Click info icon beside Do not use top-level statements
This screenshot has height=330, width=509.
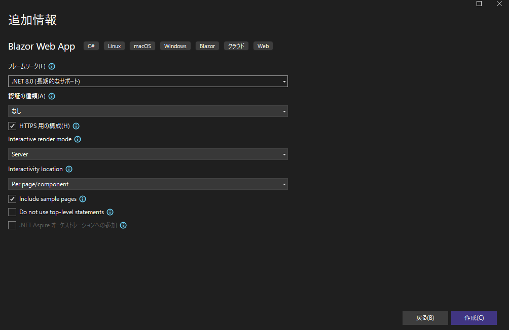point(110,213)
